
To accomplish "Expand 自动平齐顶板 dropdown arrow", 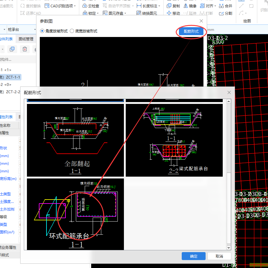I will click(x=133, y=6).
